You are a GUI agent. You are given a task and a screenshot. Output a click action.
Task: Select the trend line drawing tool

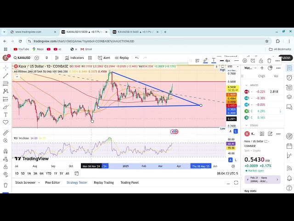pyautogui.click(x=6, y=76)
